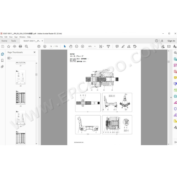Viewport: 177px width, 177px height.
Task: Open Export PDF tool in right pane
Action: point(175,59)
